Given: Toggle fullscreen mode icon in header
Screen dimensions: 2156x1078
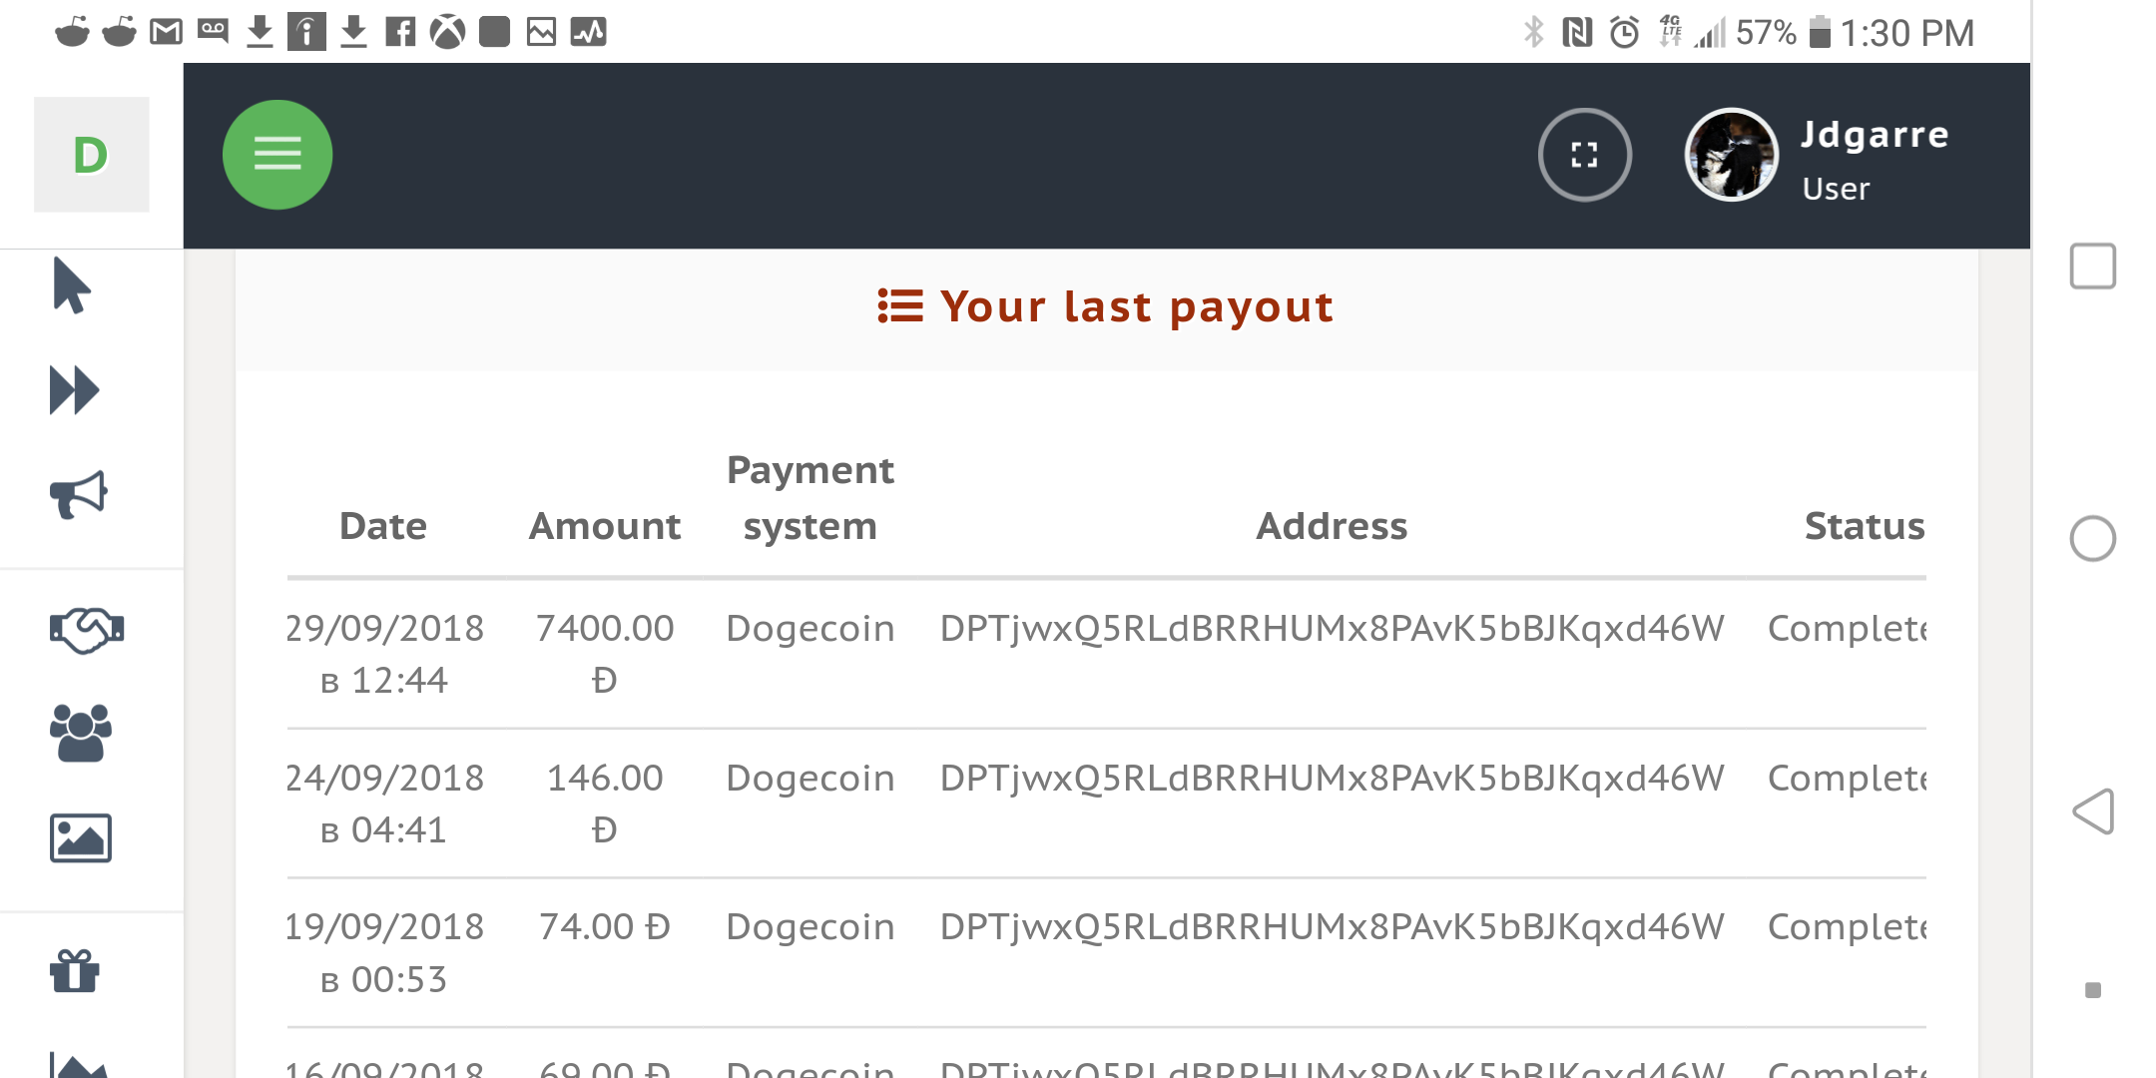Looking at the screenshot, I should [x=1584, y=155].
